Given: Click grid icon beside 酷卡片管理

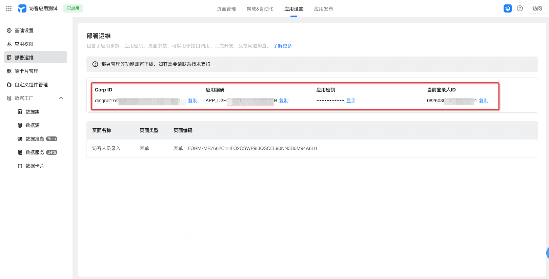Looking at the screenshot, I should click(9, 71).
